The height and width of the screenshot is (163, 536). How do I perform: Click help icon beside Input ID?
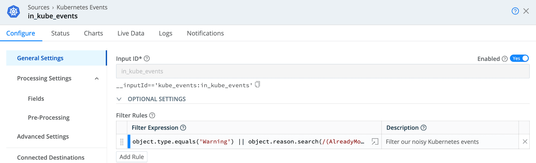pyautogui.click(x=147, y=58)
